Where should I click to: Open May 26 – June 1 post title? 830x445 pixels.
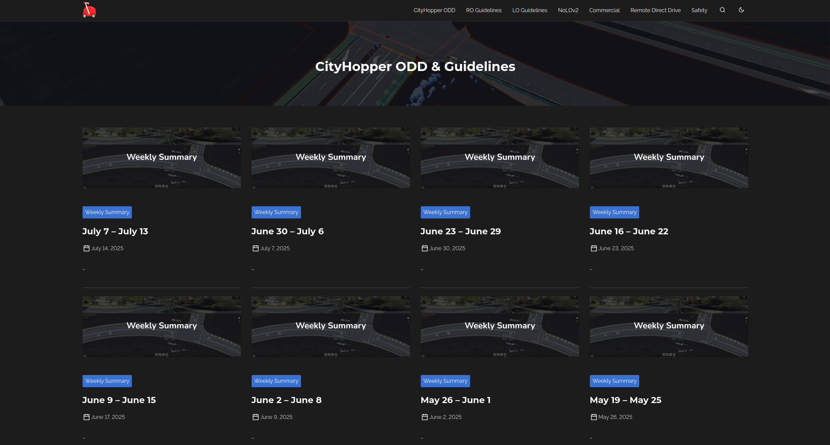tap(456, 400)
